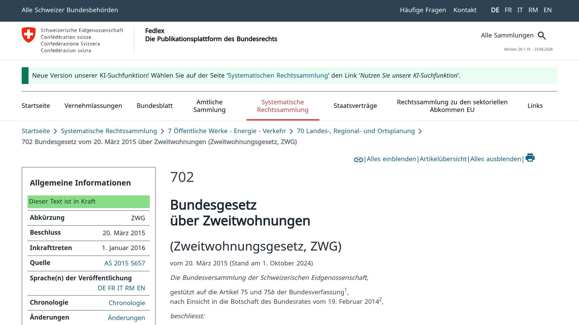Open FR publication language in info panel
Viewport: 579px width, 325px height.
pos(112,288)
